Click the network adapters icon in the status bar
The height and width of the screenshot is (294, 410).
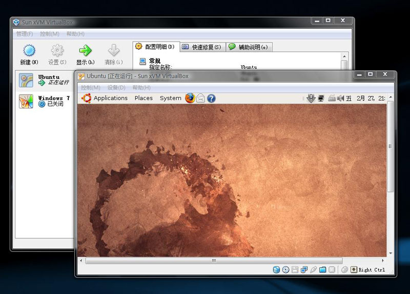304,270
